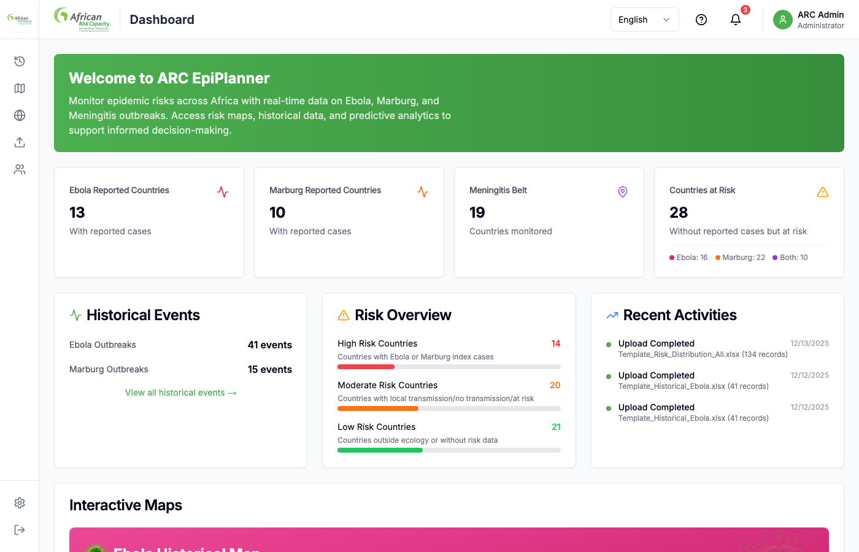Select the Ebola Outbreaks label
Viewport: 859px width, 552px height.
102,345
